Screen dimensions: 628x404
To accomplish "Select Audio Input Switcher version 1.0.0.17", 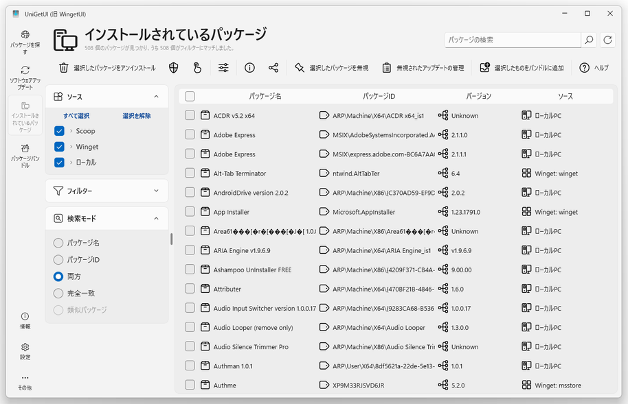I will [265, 309].
